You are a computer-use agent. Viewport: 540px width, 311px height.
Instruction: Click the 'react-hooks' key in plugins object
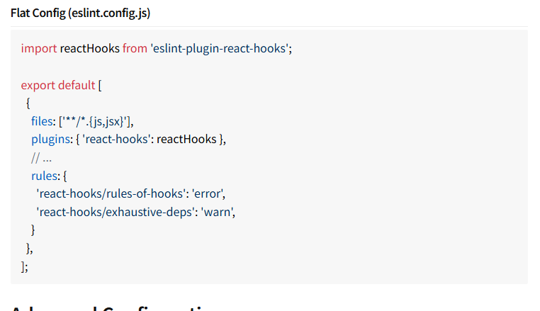pos(117,139)
